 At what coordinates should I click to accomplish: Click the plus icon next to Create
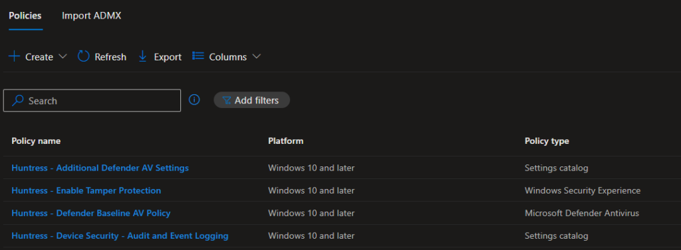(15, 56)
